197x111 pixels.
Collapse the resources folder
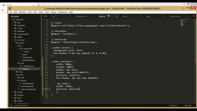point(13,40)
